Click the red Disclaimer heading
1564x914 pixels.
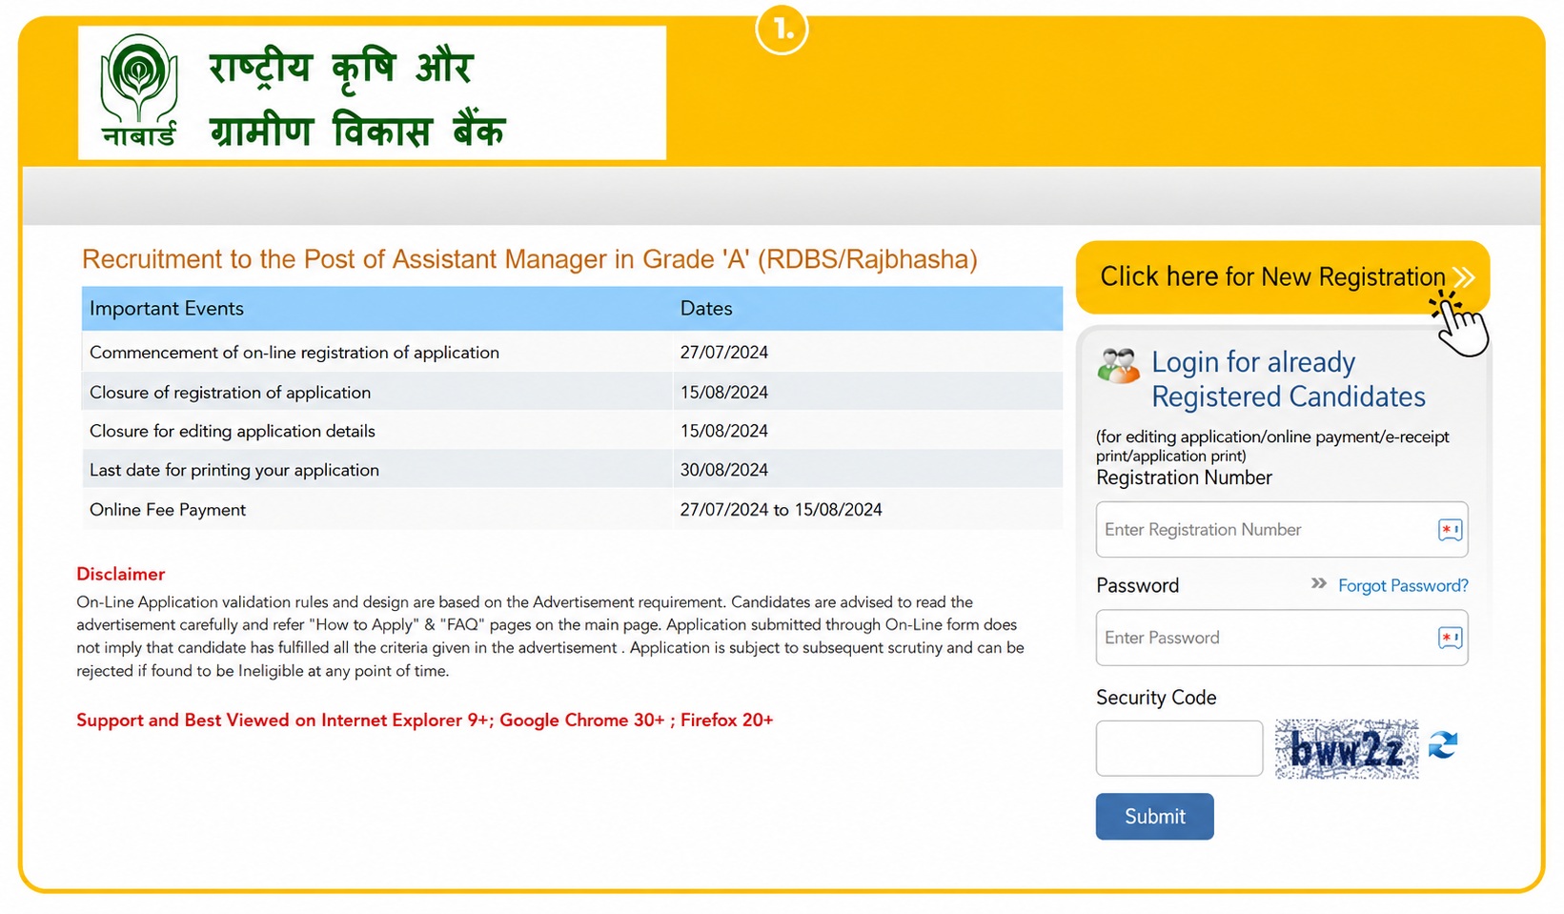point(121,574)
